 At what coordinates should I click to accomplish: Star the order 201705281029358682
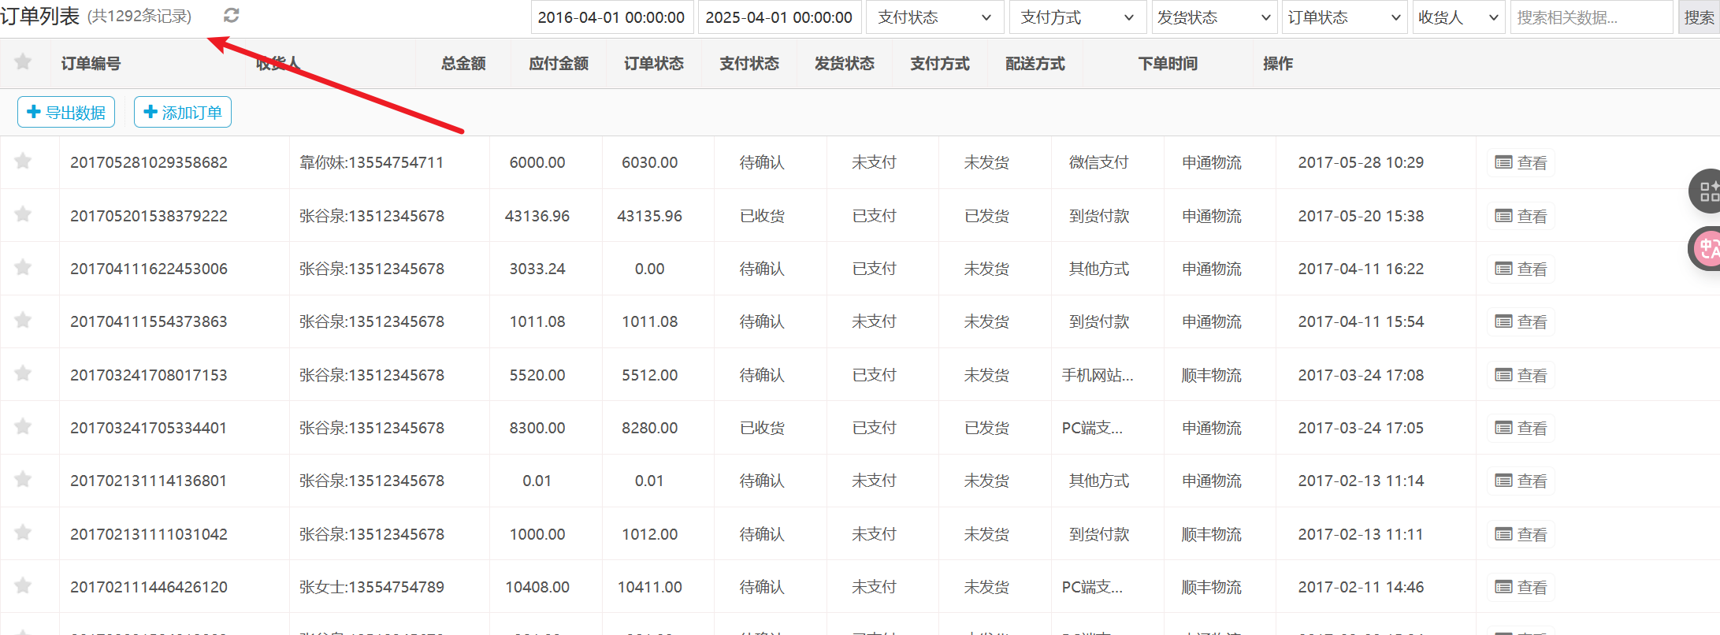pos(23,162)
